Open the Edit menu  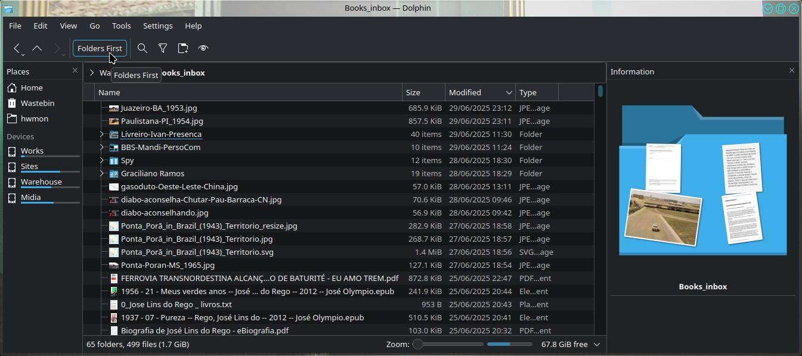pos(41,26)
